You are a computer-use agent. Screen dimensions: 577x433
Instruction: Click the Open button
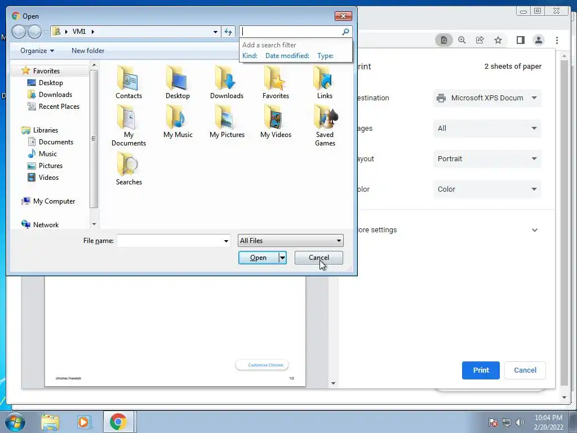[x=258, y=258]
